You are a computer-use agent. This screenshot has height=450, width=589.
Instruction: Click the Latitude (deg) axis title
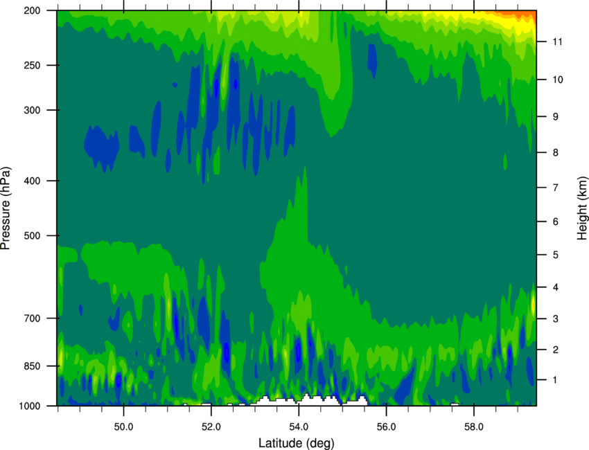click(297, 443)
